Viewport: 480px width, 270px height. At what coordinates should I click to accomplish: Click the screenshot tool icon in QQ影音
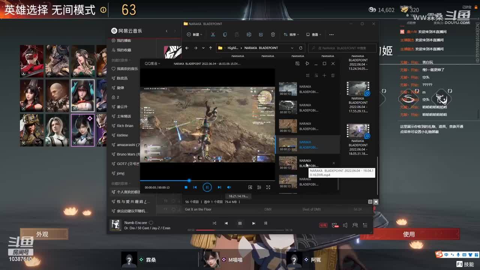pyautogui.click(x=250, y=187)
